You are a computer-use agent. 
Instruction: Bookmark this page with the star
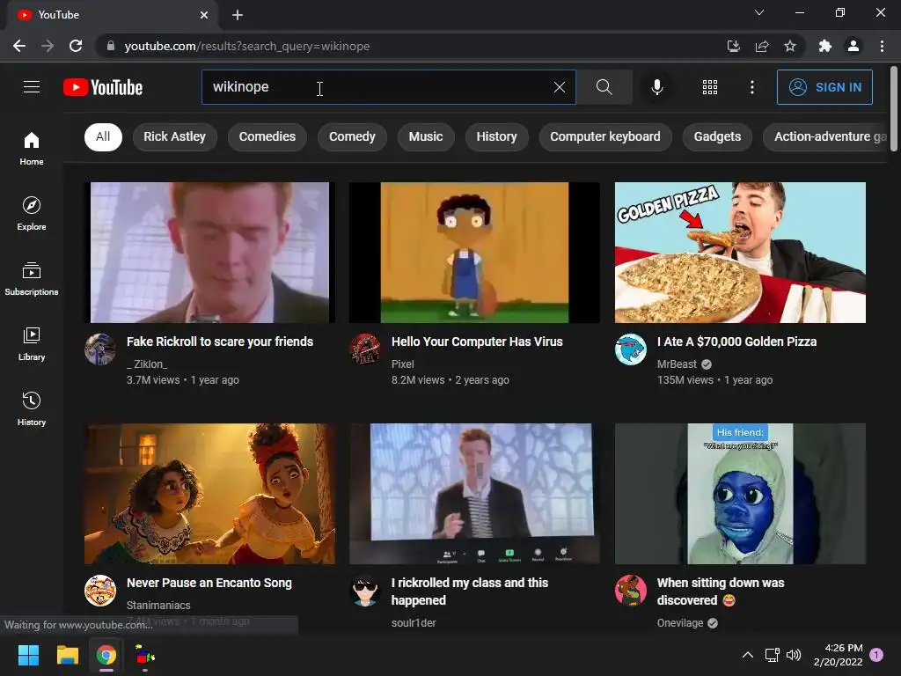(x=790, y=46)
